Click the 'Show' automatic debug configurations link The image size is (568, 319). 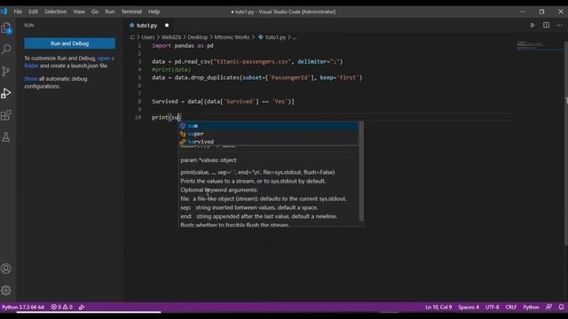(x=31, y=79)
